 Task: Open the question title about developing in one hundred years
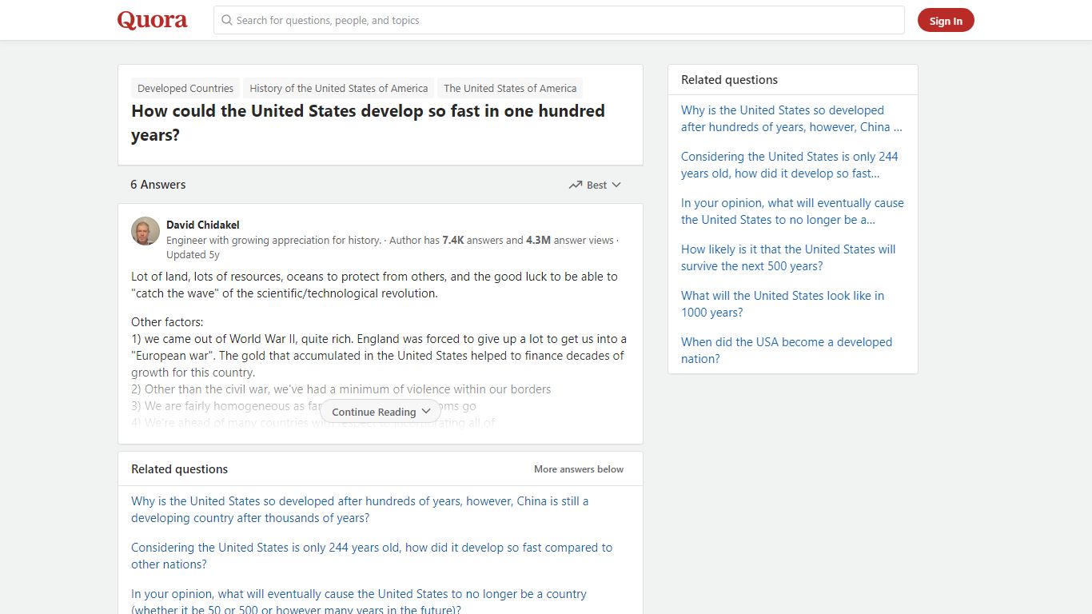[368, 123]
